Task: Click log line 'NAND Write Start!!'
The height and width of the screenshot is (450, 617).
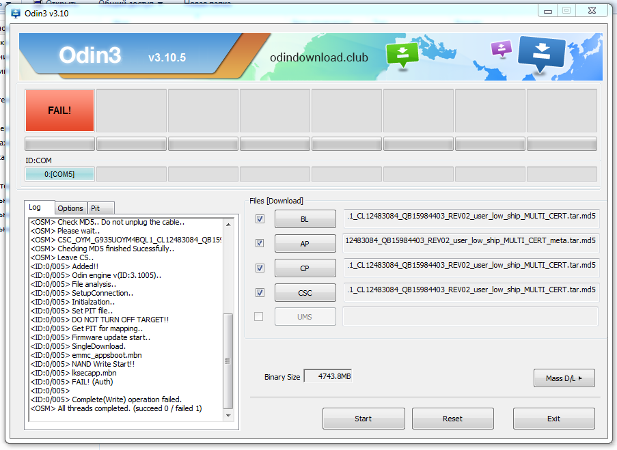Action: [x=102, y=364]
